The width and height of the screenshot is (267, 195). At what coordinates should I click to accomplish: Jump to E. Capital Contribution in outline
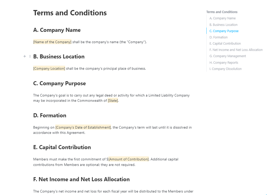pos(225,44)
